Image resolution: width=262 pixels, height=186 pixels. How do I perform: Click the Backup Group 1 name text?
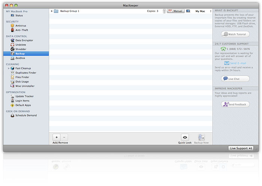pyautogui.click(x=70, y=11)
